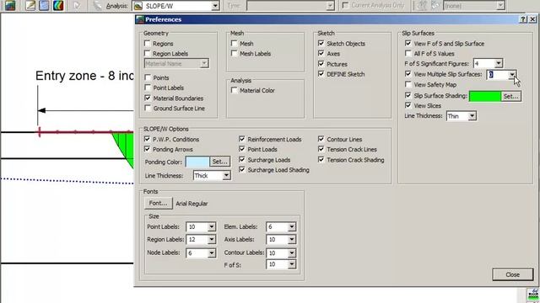The image size is (540, 303).
Task: Open CONTOUR view via the rainbow icon
Action: (x=58, y=5)
